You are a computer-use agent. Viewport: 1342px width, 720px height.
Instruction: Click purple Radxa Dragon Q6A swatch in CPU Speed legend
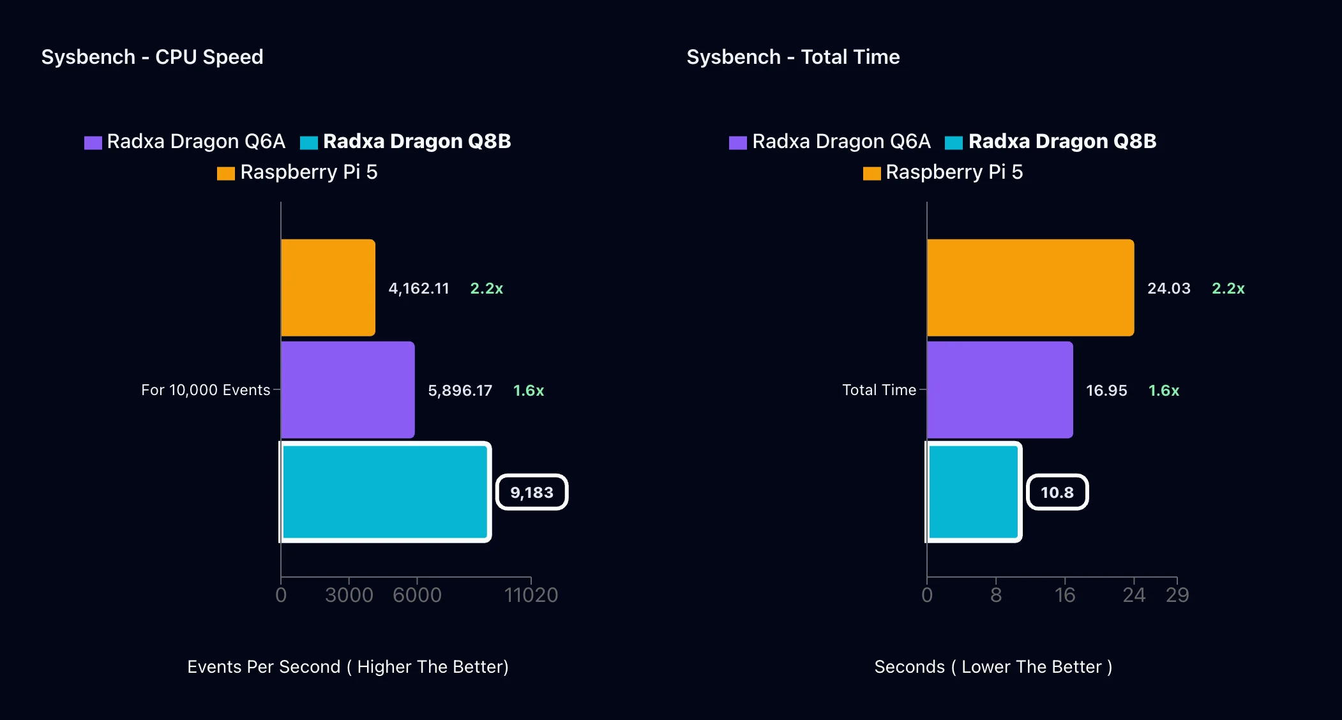click(x=93, y=142)
